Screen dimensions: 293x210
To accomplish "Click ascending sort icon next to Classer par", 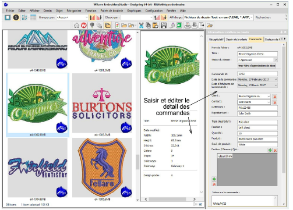I will click(x=157, y=17).
